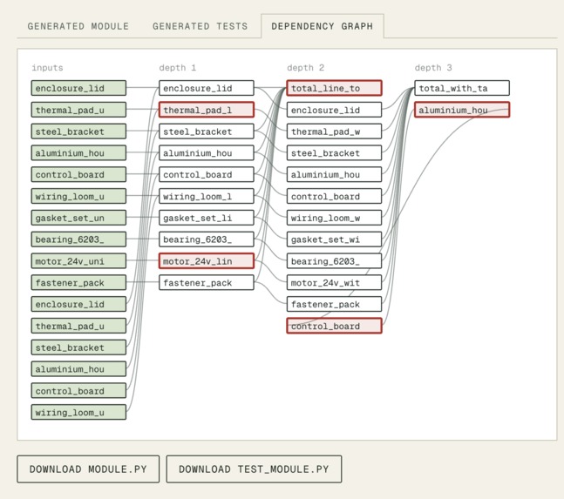
Task: Click the motor_24v_wit node
Action: coord(334,282)
